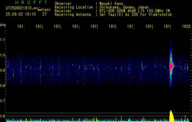192x122 pixels.
Task: Click the gray vertical range bar beside 0.9
Action: coord(6,70)
